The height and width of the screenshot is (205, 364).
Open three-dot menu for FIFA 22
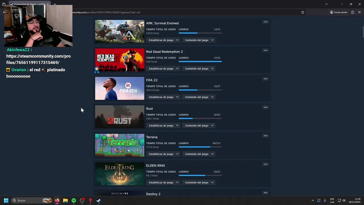tap(265, 79)
